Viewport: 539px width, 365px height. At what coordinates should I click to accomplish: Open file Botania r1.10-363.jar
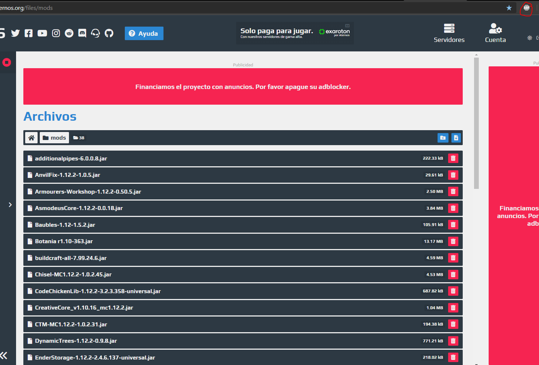tap(243, 241)
